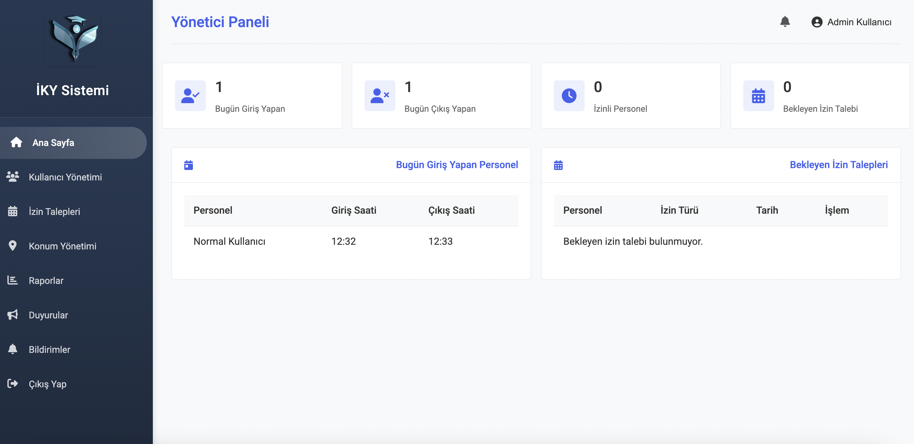Screen dimensions: 914x444
Task: Click the Bugün Giriş Yapan user-check icon
Action: coord(190,96)
